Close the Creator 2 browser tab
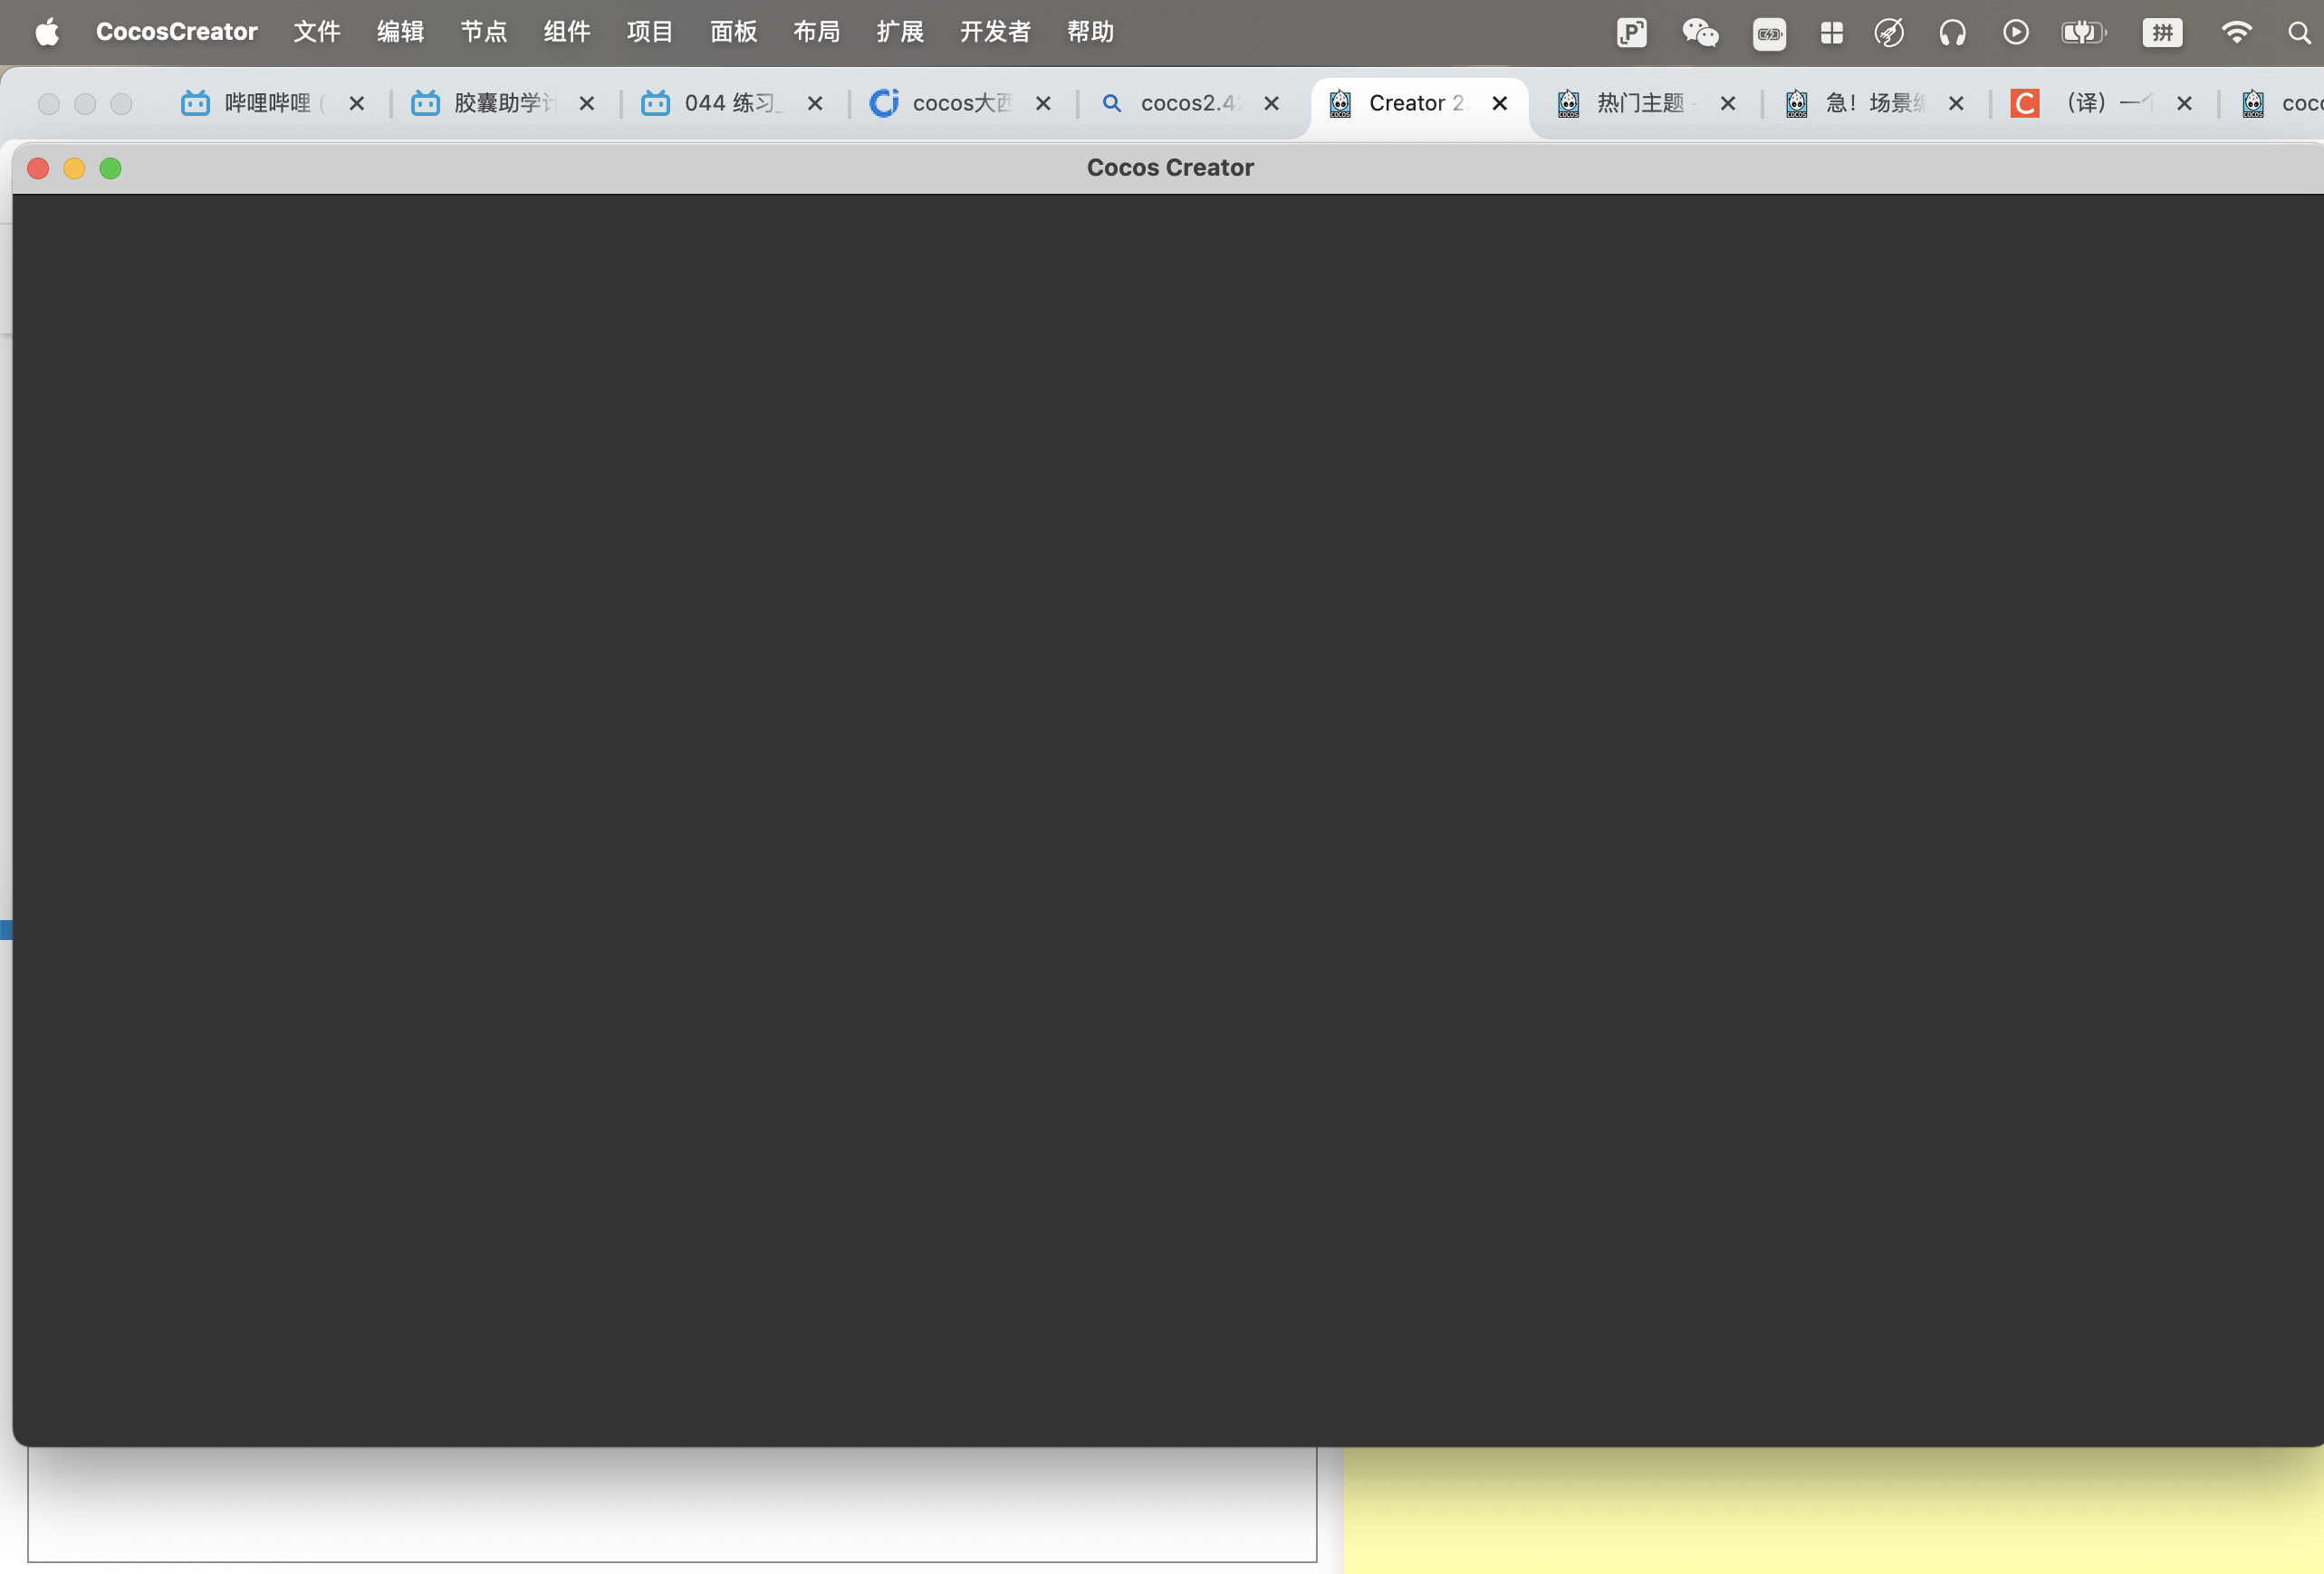The height and width of the screenshot is (1574, 2324). pos(1499,103)
